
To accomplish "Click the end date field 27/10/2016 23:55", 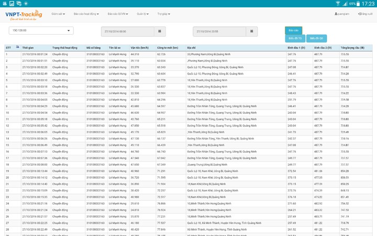I will [x=219, y=31].
